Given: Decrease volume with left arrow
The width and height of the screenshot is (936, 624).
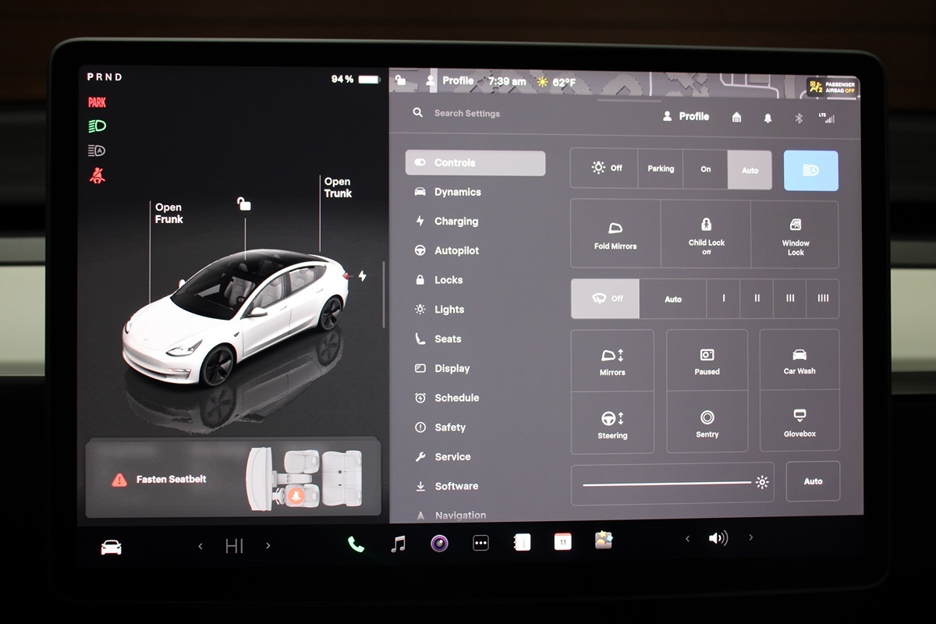Looking at the screenshot, I should [687, 538].
